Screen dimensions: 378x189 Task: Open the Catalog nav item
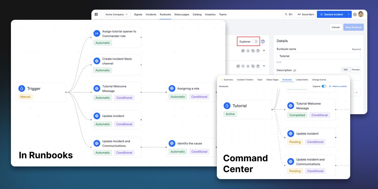point(197,14)
